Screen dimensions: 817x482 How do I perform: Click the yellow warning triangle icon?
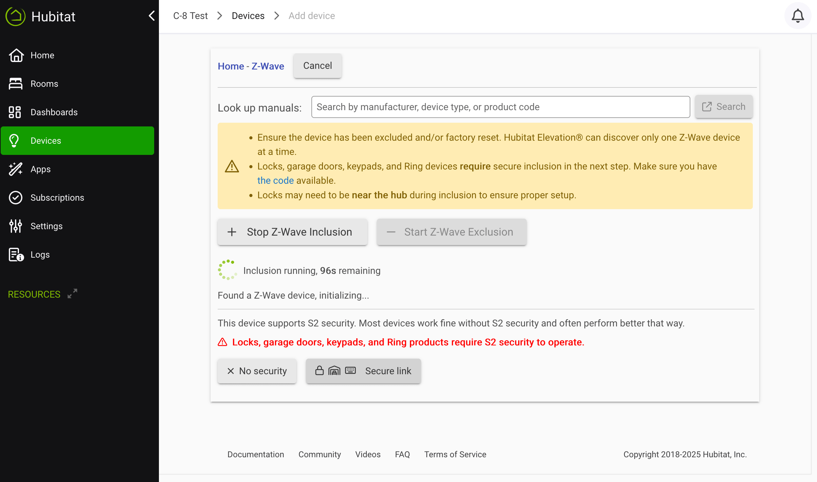coord(232,166)
